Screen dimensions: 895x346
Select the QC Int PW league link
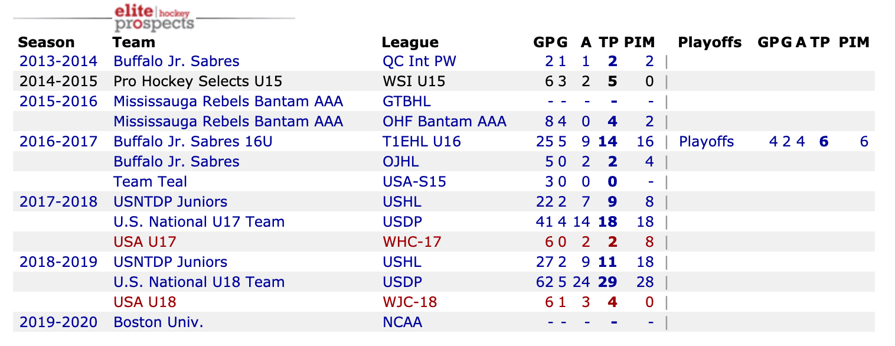(419, 61)
